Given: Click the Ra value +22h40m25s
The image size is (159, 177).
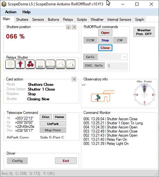Looking at the screenshot, I should click(x=25, y=127).
